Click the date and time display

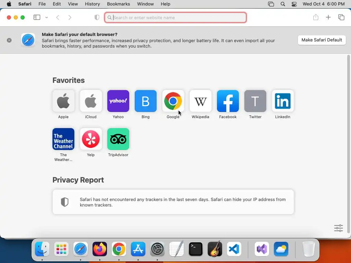pos(324,4)
